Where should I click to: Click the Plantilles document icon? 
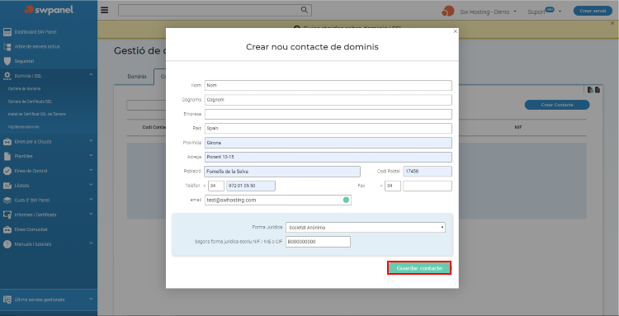point(7,156)
